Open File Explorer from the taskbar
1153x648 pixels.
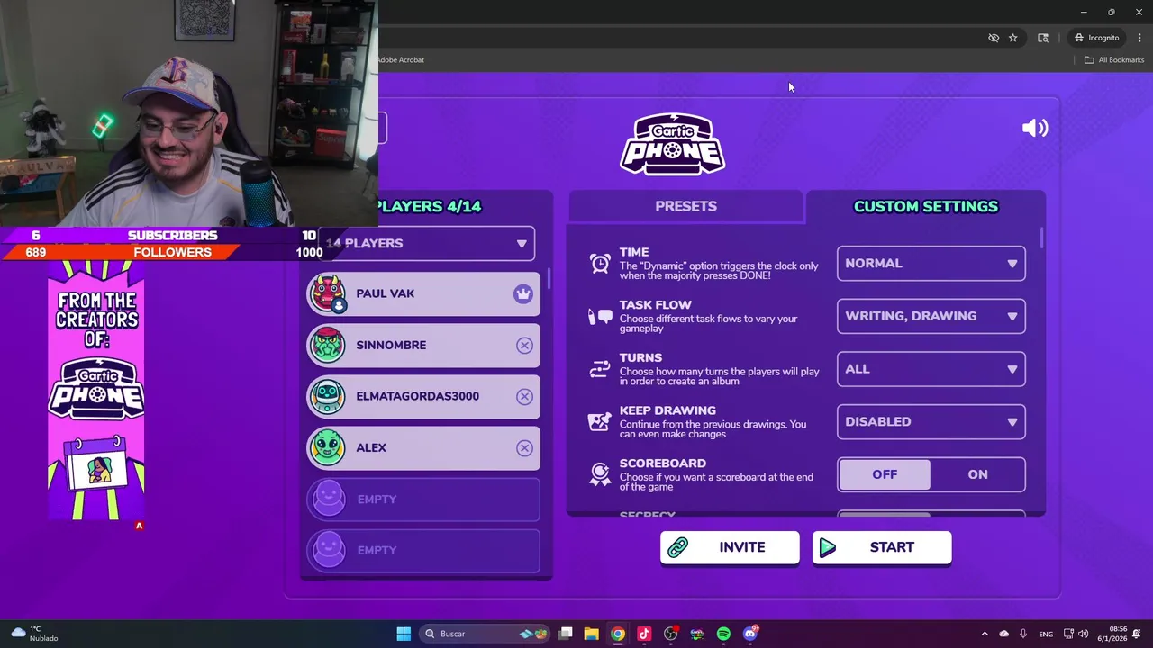click(x=591, y=634)
